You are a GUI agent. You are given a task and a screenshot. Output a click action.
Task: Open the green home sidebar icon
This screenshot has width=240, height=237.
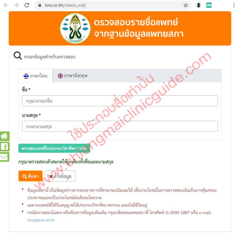(5, 136)
